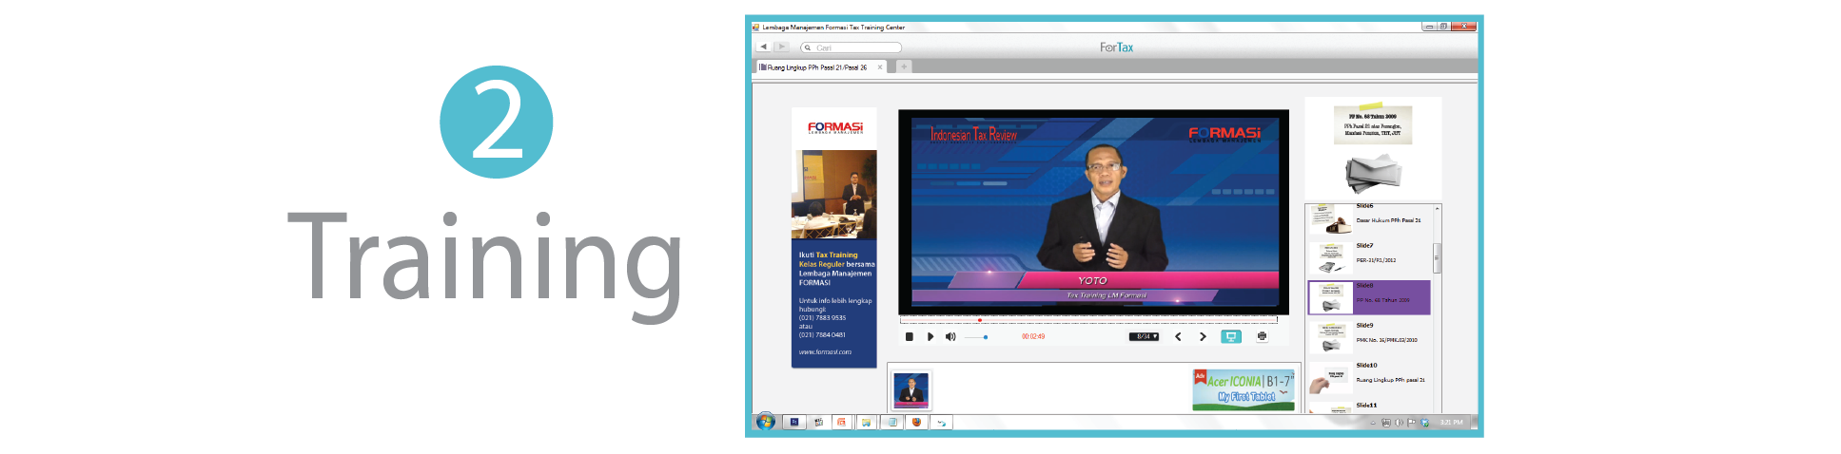Show hidden tray icons arrow

[1373, 423]
